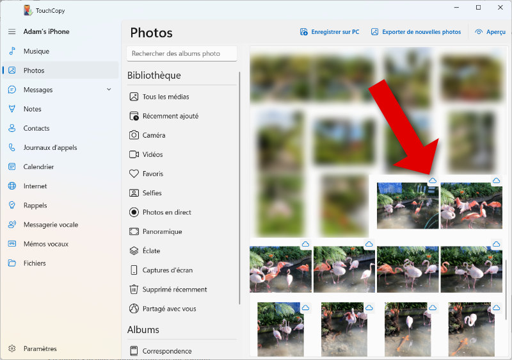The height and width of the screenshot is (360, 512).
Task: Expand the Messages submenu chevron
Action: tap(109, 90)
